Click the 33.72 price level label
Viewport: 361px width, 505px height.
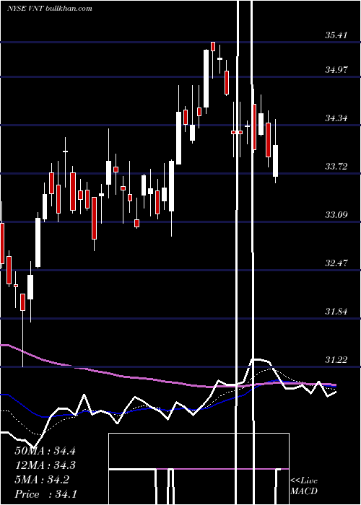(x=336, y=166)
